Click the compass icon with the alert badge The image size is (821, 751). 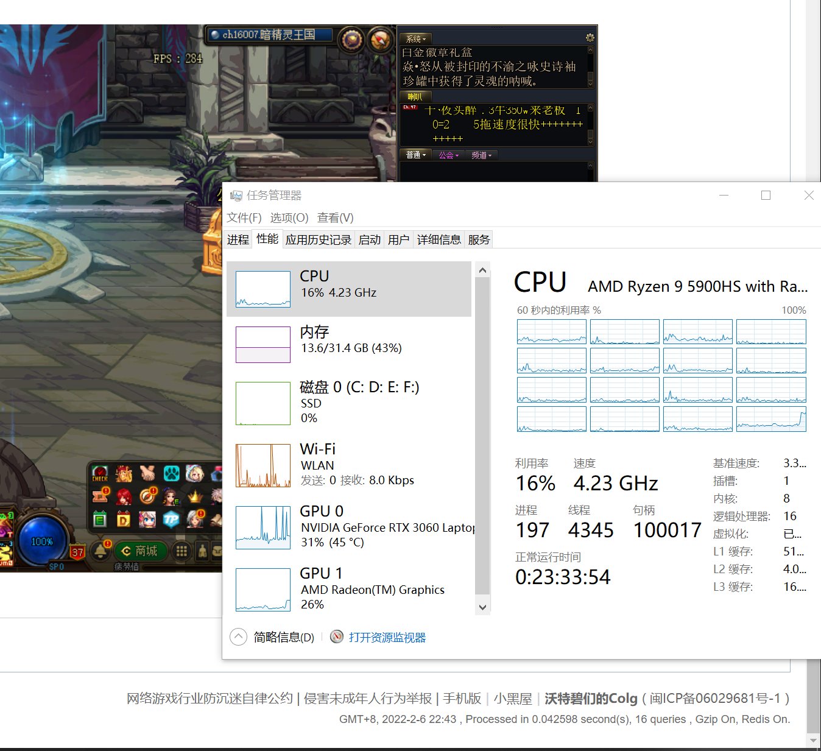coord(147,496)
